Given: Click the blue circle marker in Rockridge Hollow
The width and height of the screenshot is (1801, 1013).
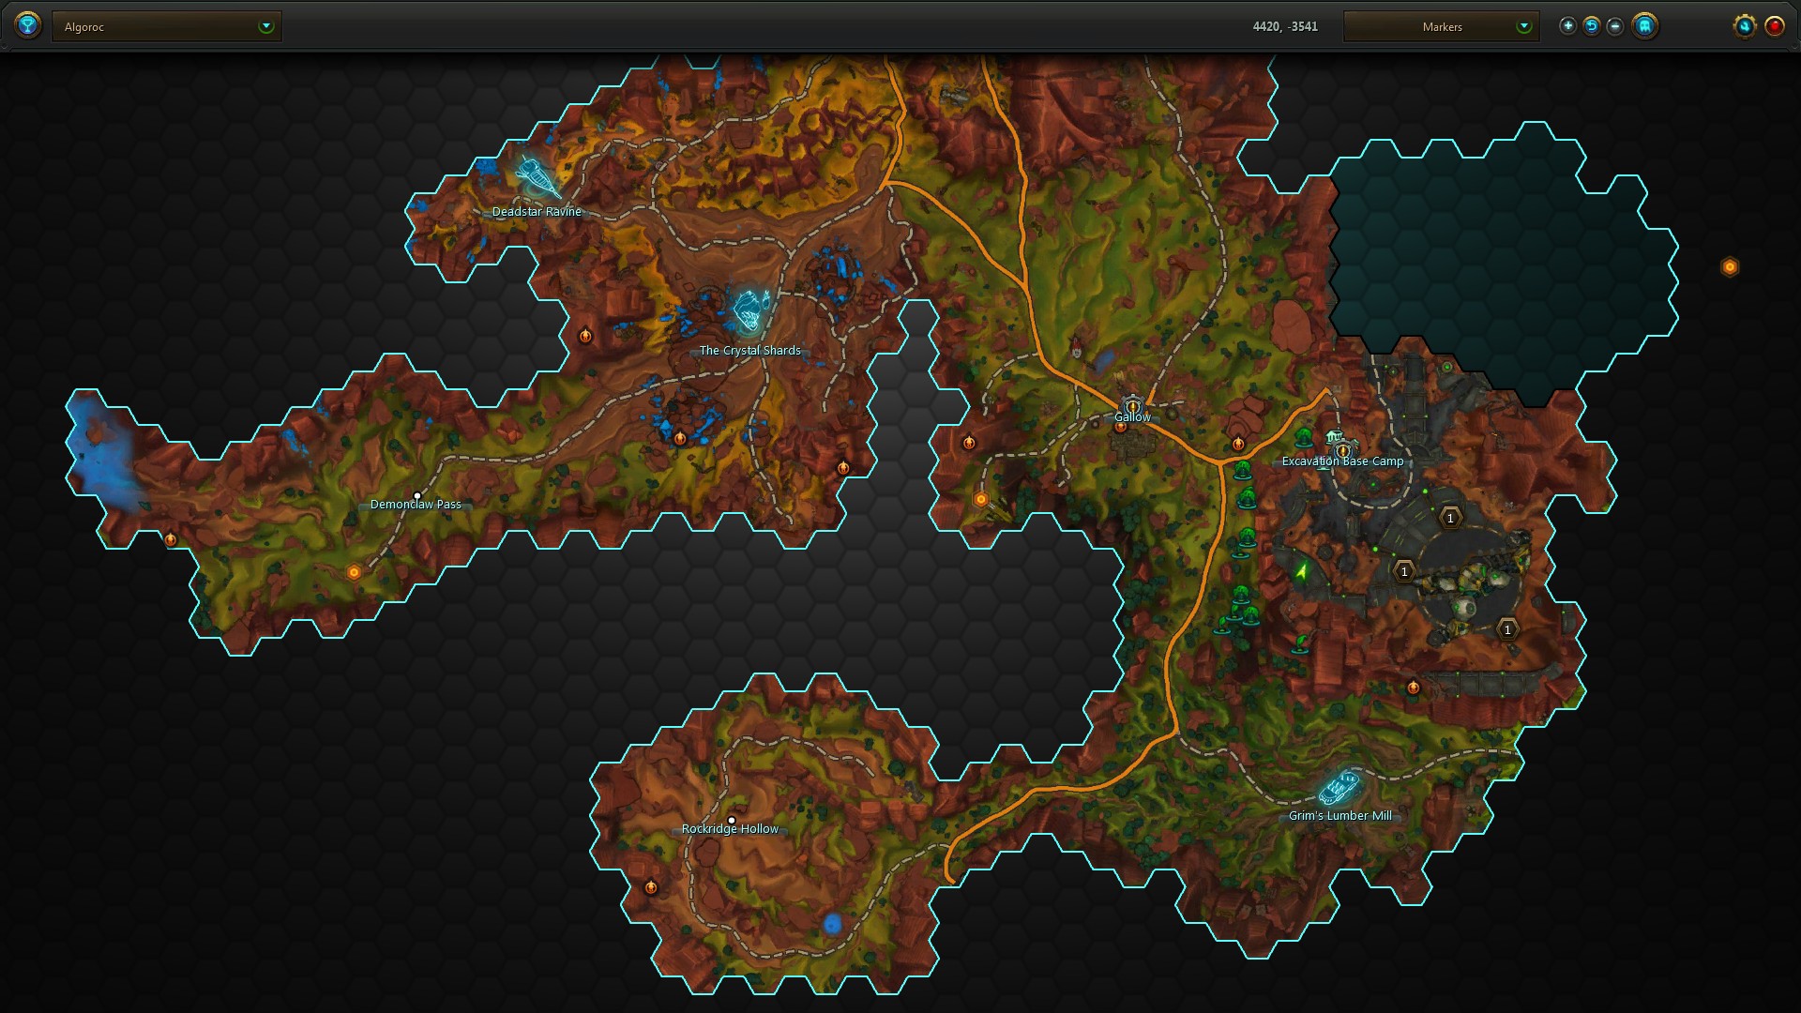Looking at the screenshot, I should [x=832, y=924].
